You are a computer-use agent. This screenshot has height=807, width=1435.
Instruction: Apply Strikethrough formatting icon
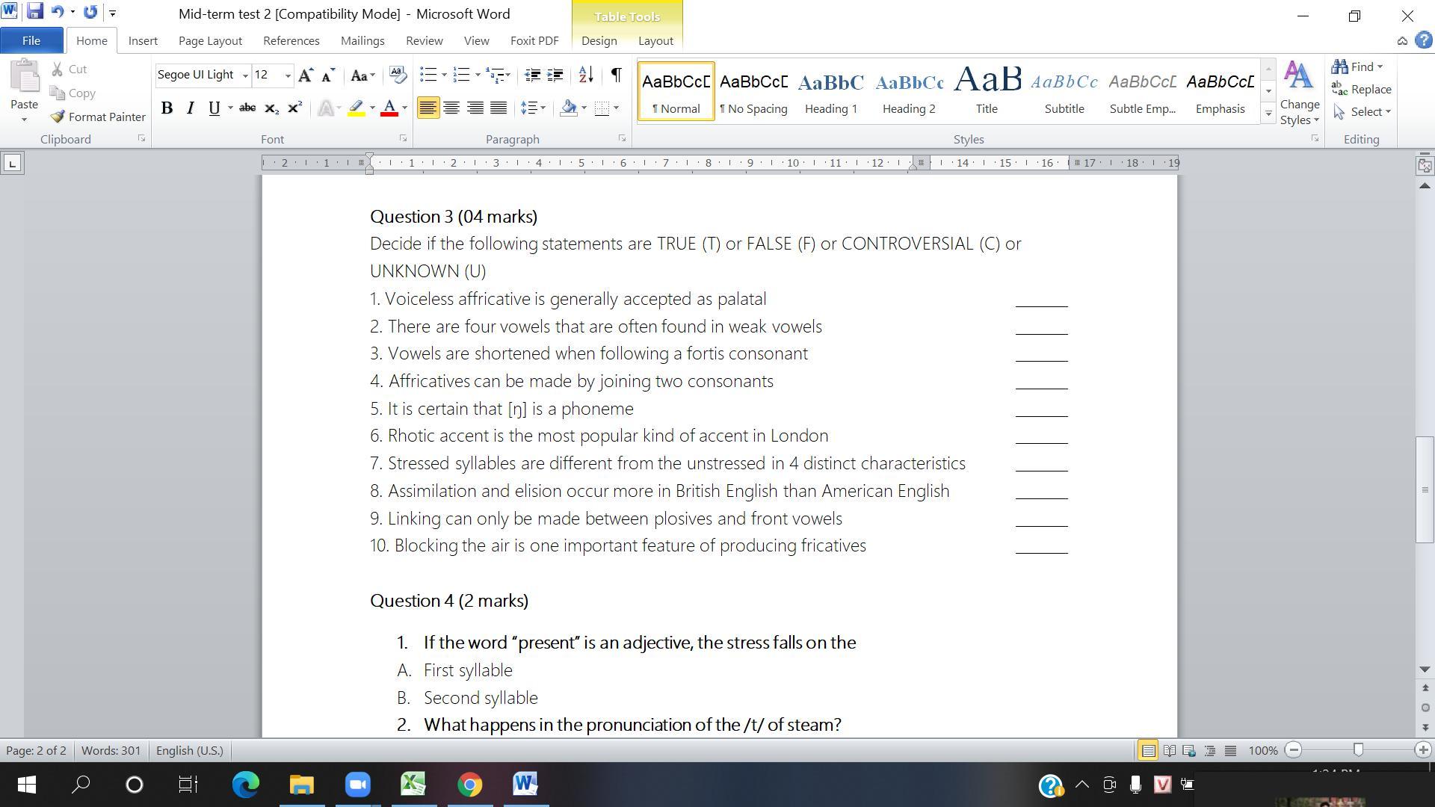pyautogui.click(x=247, y=108)
